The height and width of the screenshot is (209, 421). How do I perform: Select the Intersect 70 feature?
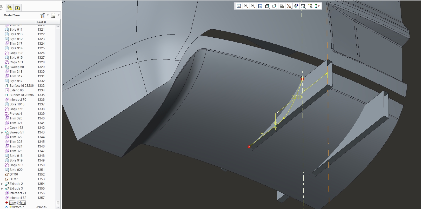18,100
